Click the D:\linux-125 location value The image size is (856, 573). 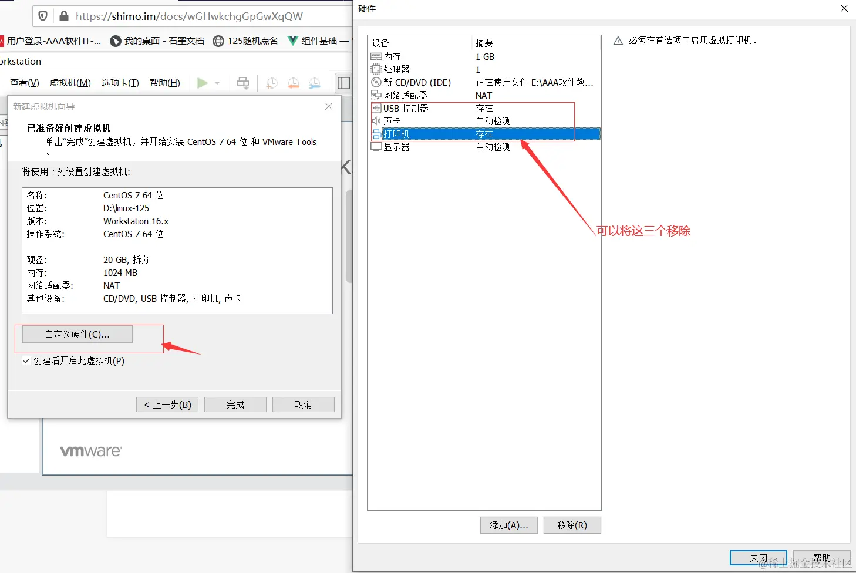point(126,208)
